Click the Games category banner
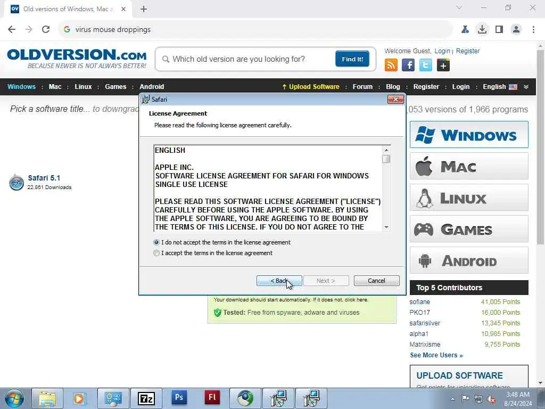The image size is (545, 409). click(x=469, y=229)
